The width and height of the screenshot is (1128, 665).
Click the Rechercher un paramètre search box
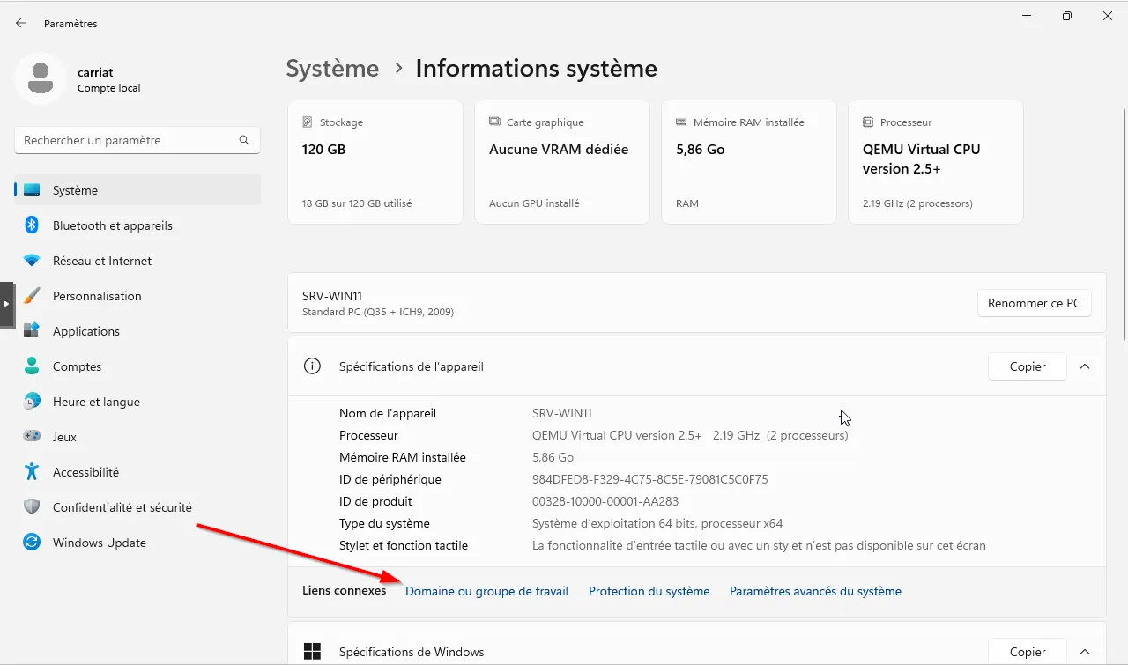tap(128, 140)
